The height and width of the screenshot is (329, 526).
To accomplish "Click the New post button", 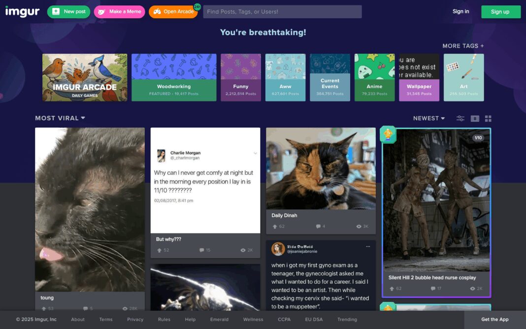I will tap(69, 12).
